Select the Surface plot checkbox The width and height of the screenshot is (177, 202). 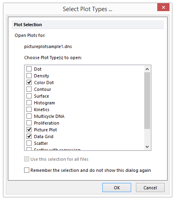(x=29, y=96)
